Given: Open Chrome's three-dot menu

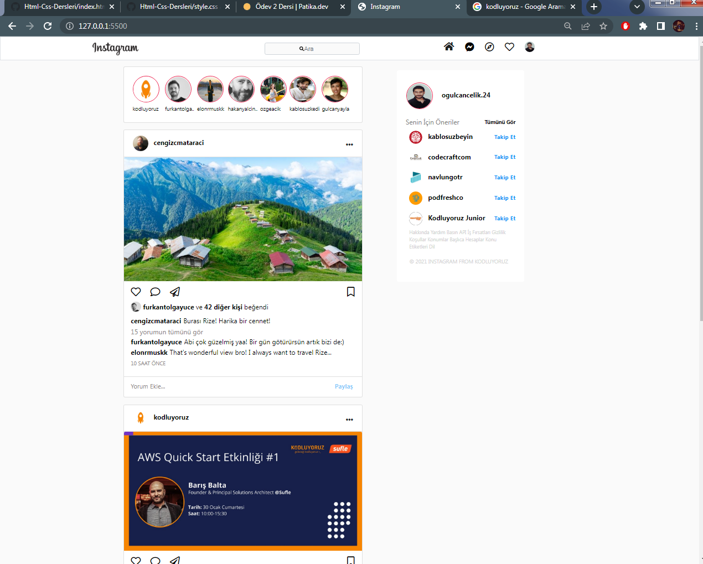Looking at the screenshot, I should point(696,26).
